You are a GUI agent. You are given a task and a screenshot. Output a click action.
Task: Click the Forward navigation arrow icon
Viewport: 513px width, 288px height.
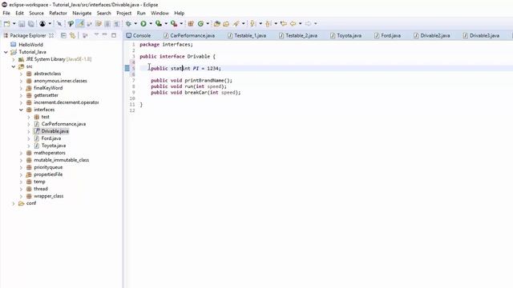click(x=308, y=23)
